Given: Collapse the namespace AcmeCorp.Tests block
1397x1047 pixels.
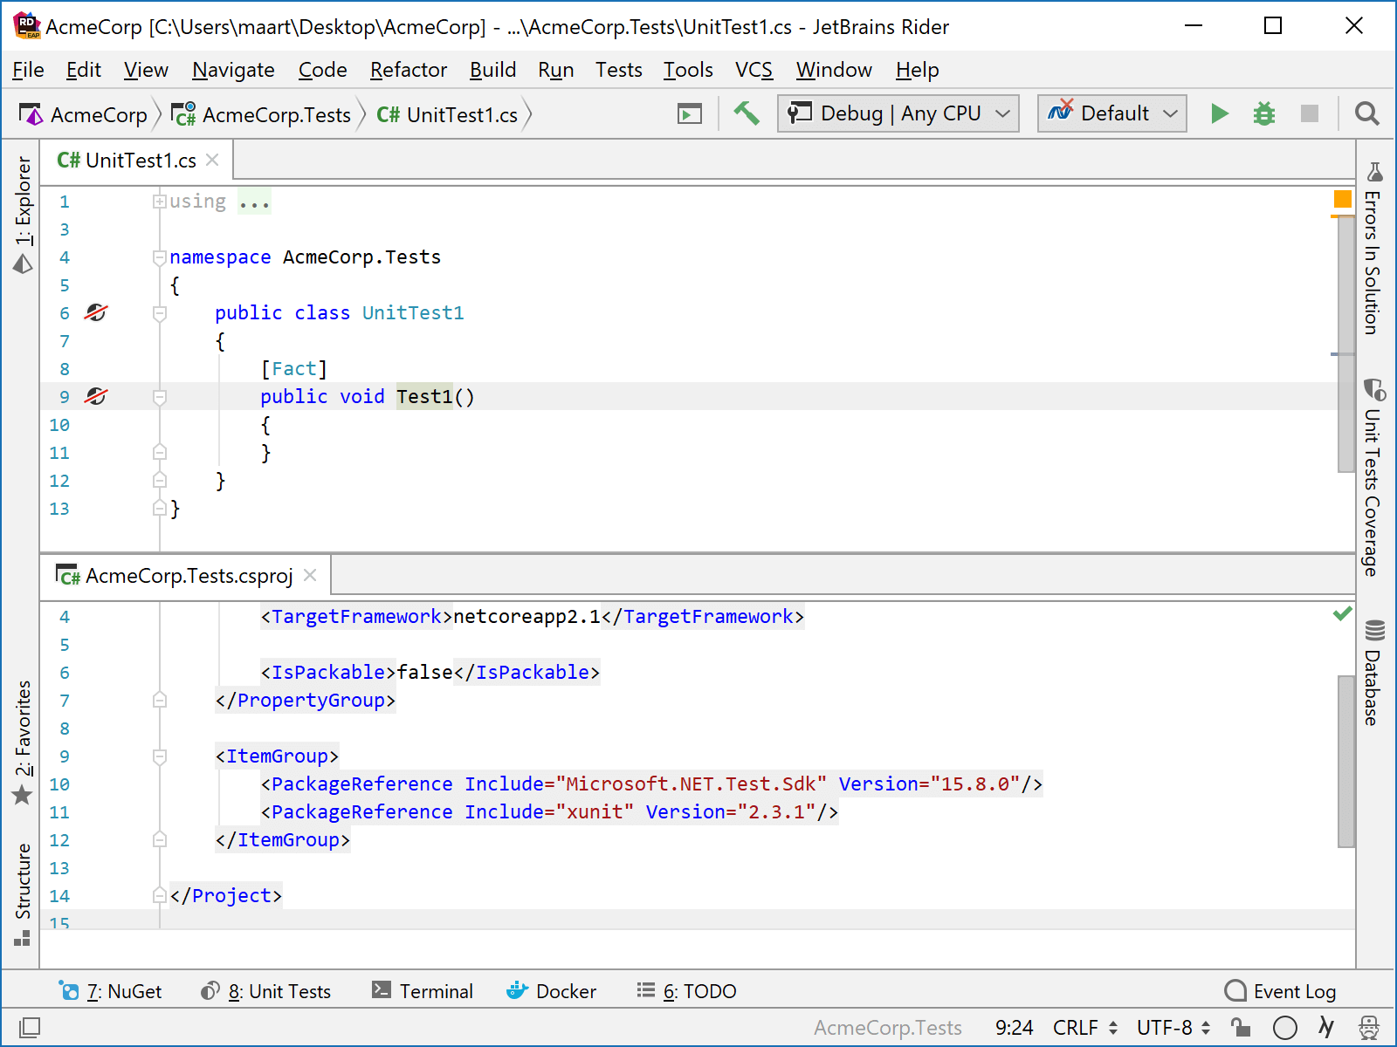Looking at the screenshot, I should [160, 257].
